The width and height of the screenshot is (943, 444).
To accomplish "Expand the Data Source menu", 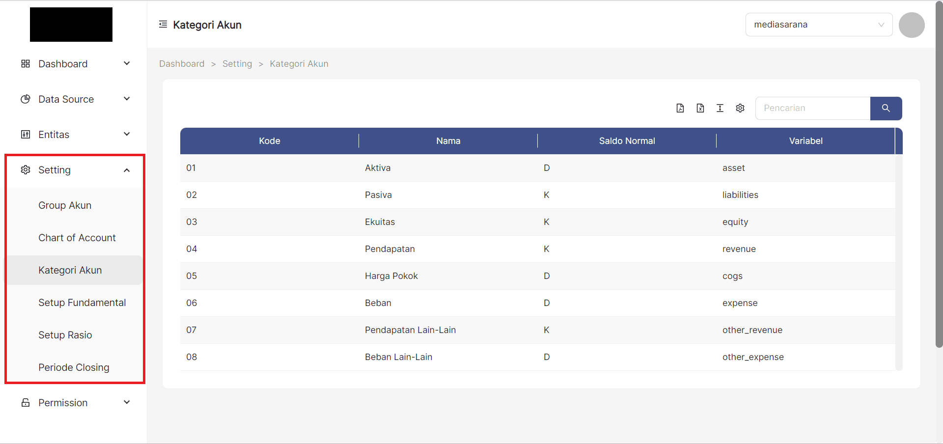I will (75, 99).
